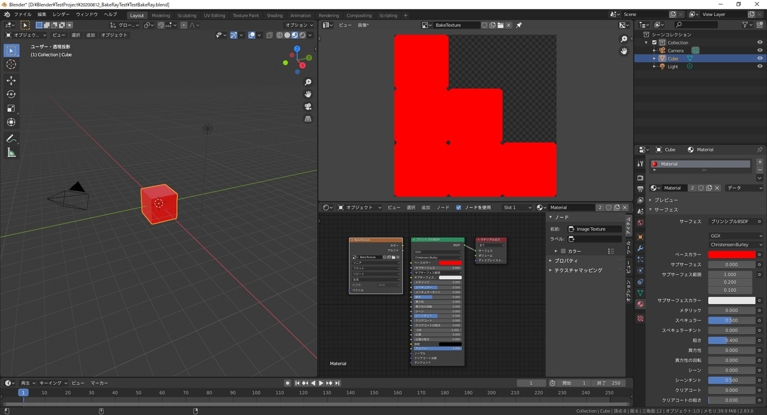Image resolution: width=767 pixels, height=415 pixels.
Task: Toggle the 'ノードを使用' (Use Nodes) checkbox
Action: click(458, 207)
